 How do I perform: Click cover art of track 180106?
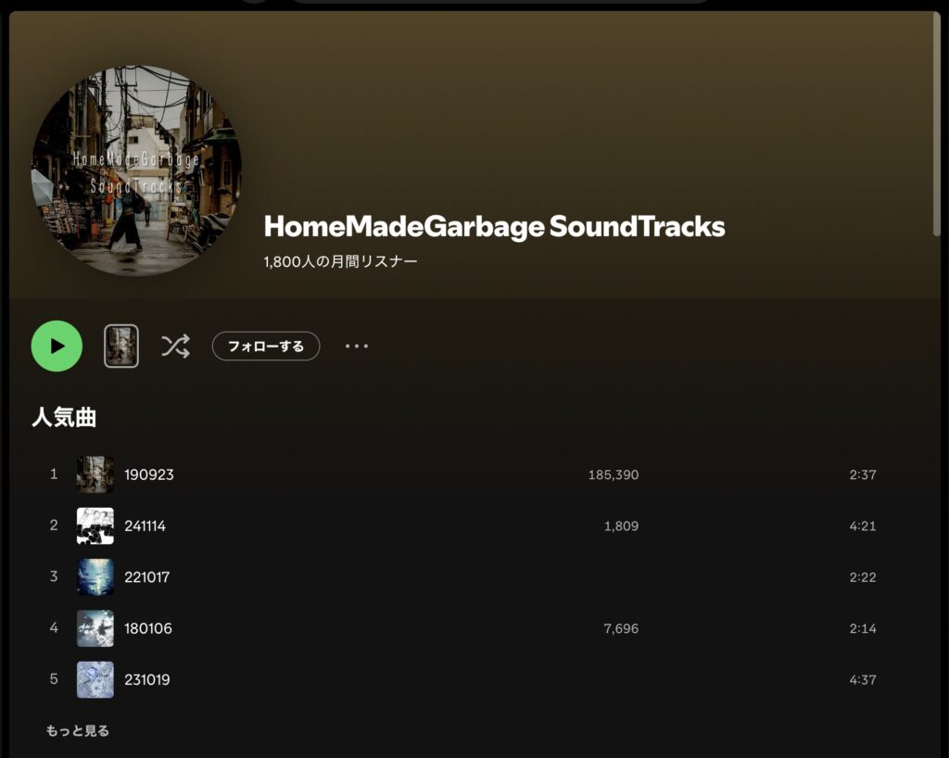(x=95, y=628)
